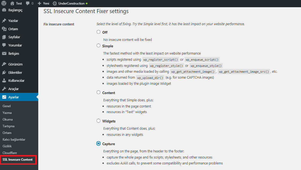Screen dimensions: 301x170
Task: Open the Genel settings submenu
Action: point(6,106)
